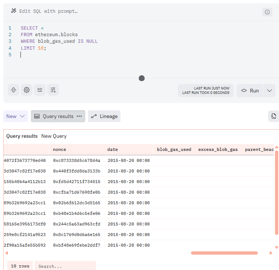Select nonce cell 0xc873338d5c678d4a
279x270 pixels.
77,160
